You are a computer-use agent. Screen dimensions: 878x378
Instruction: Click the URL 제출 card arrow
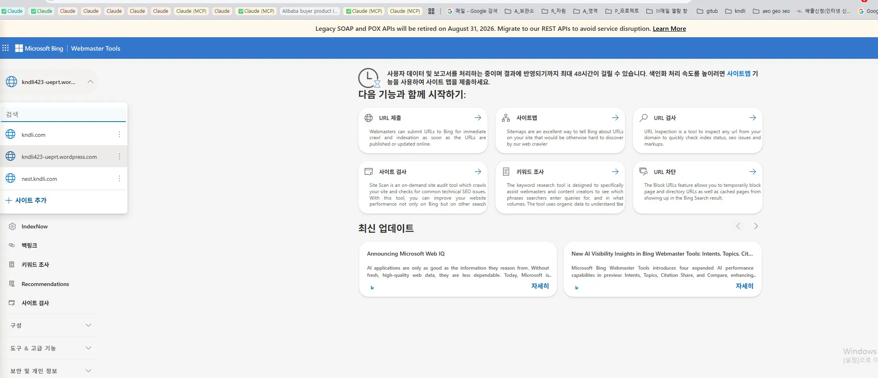click(x=478, y=118)
